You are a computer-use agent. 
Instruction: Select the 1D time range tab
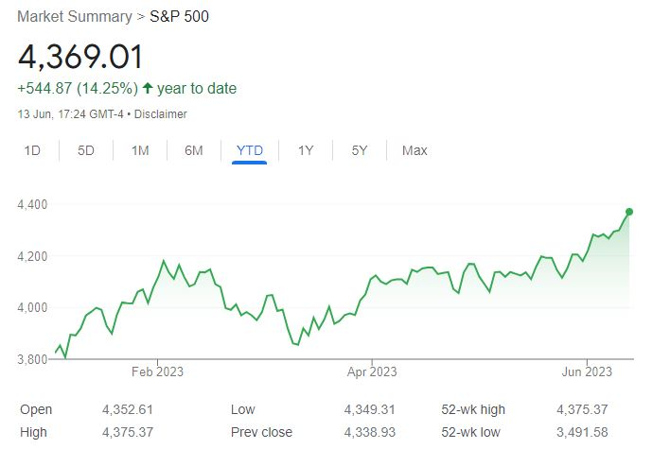coord(32,150)
